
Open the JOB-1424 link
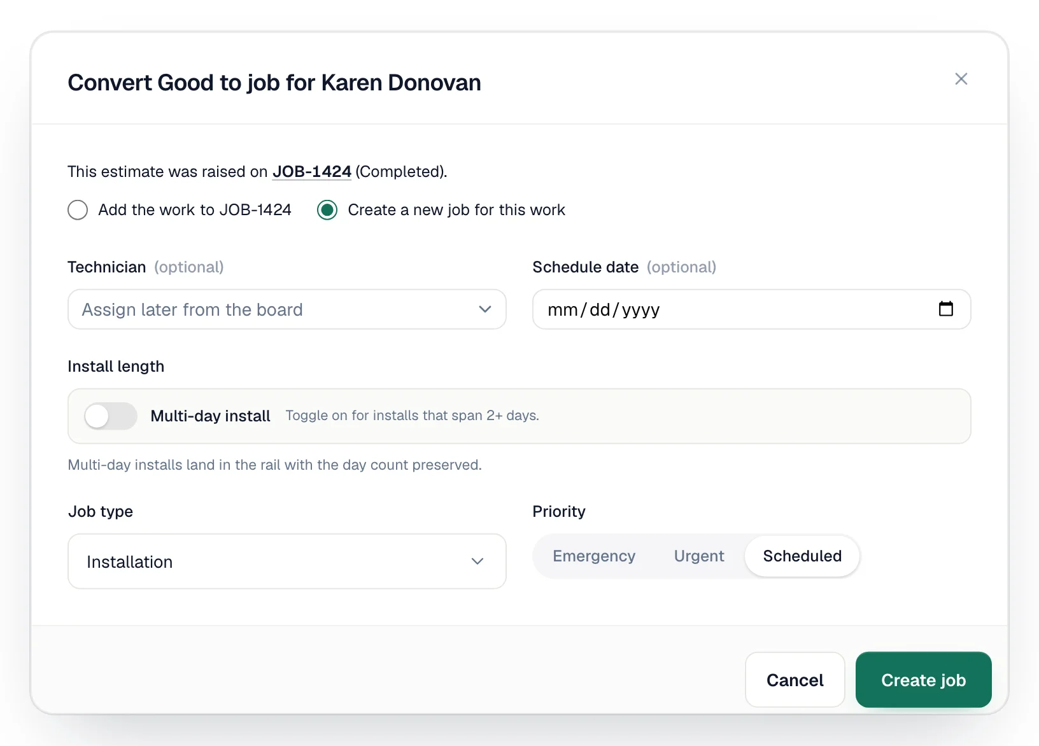(x=312, y=172)
